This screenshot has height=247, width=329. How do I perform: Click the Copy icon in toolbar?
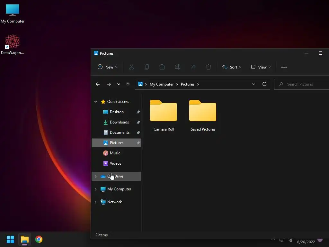[x=147, y=67]
